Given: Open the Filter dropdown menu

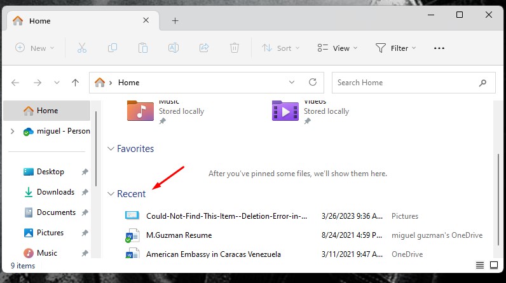Looking at the screenshot, I should (395, 48).
